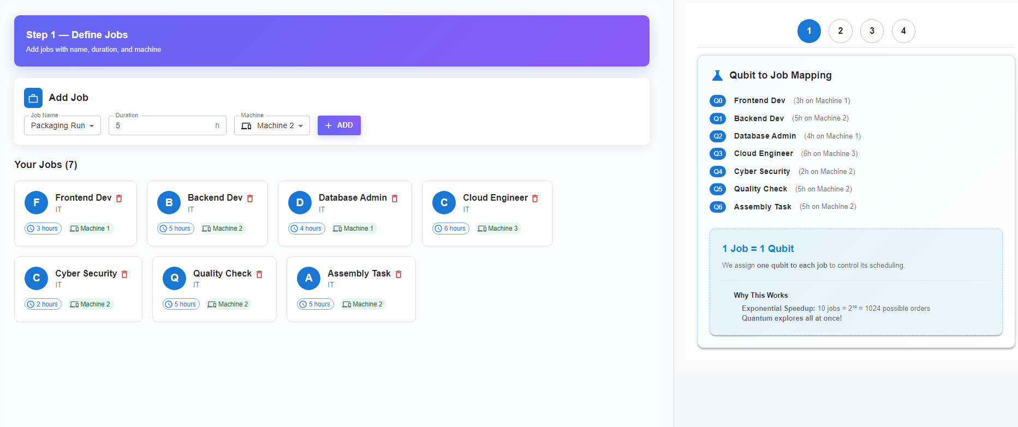This screenshot has width=1018, height=427.
Task: Click the flask icon in Qubit Mapping
Action: [x=717, y=75]
